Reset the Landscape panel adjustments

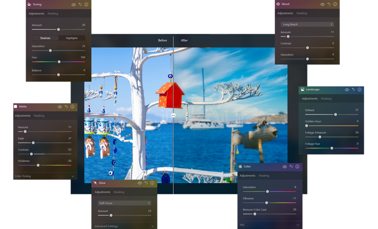point(353,90)
